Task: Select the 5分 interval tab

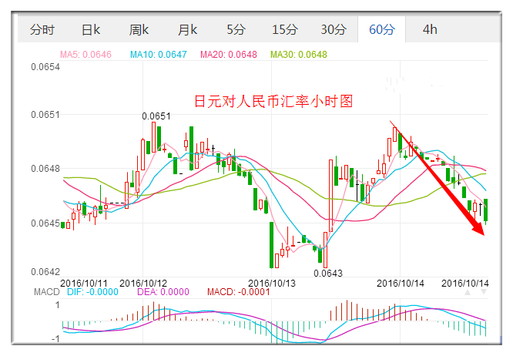Action: [x=236, y=30]
